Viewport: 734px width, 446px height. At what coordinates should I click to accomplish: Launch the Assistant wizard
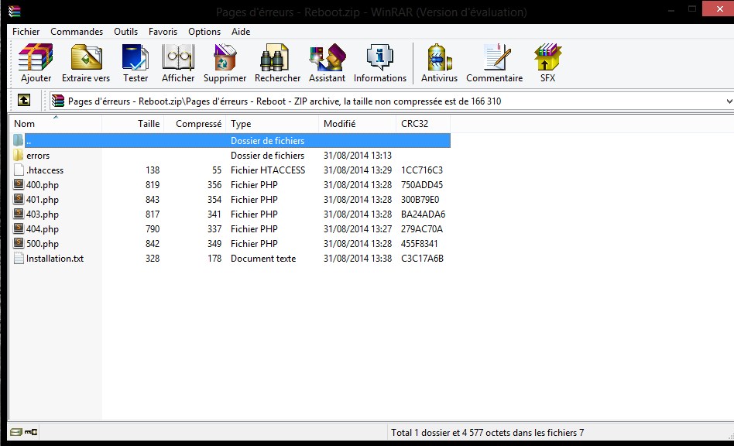328,57
